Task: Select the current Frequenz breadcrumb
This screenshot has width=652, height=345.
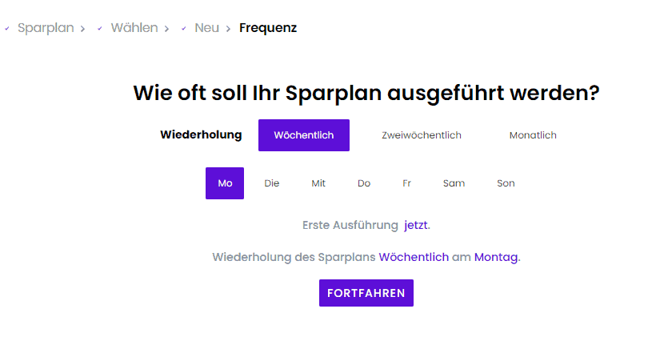Action: coord(268,28)
